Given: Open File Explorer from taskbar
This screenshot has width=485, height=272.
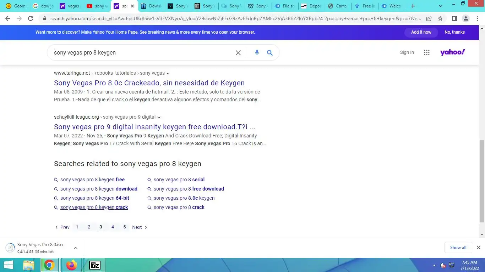Looking at the screenshot, I should coord(29,265).
